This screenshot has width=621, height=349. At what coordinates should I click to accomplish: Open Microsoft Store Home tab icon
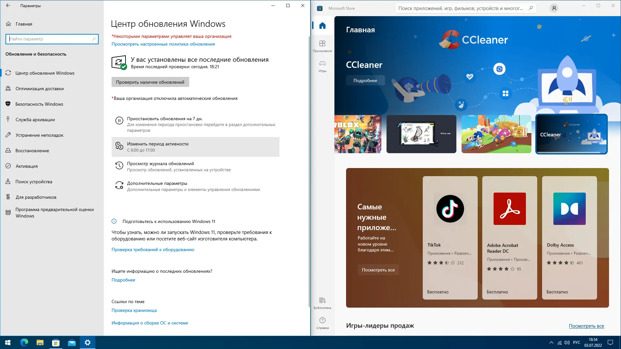[322, 26]
